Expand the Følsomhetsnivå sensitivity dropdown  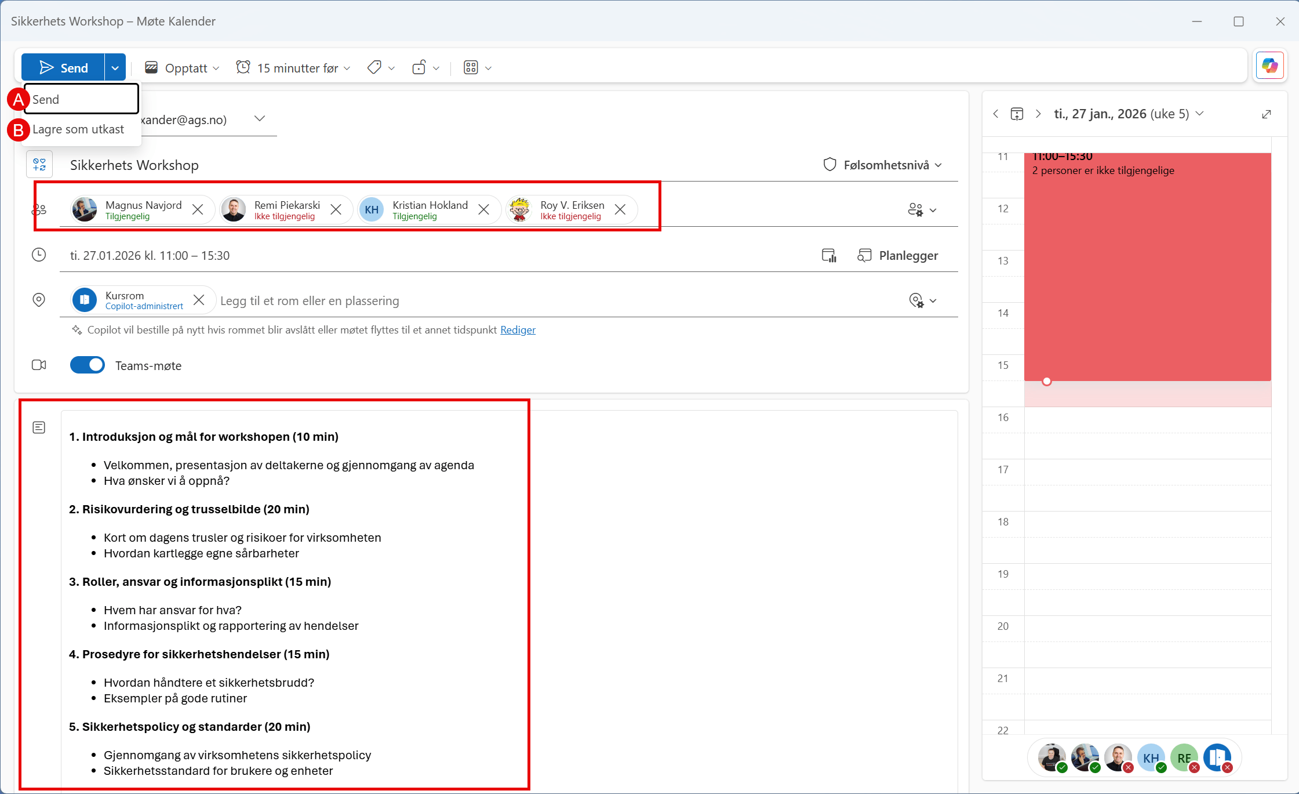click(x=938, y=165)
